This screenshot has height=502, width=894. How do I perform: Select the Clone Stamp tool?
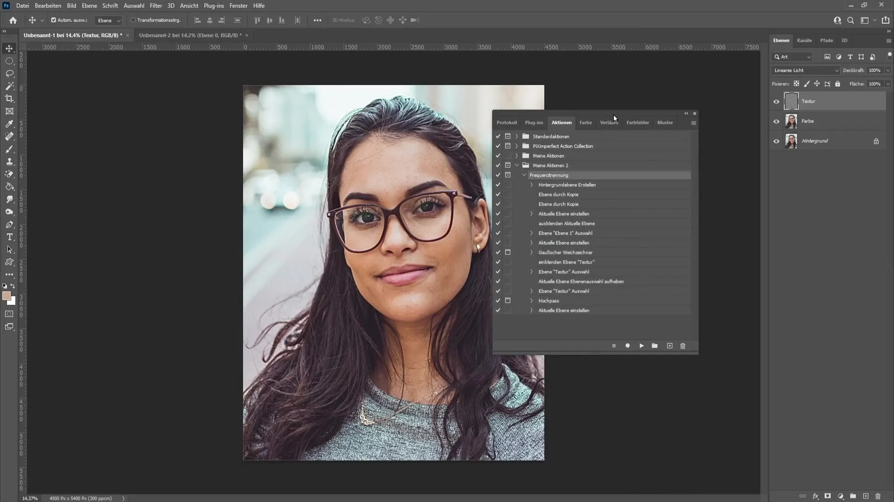9,161
